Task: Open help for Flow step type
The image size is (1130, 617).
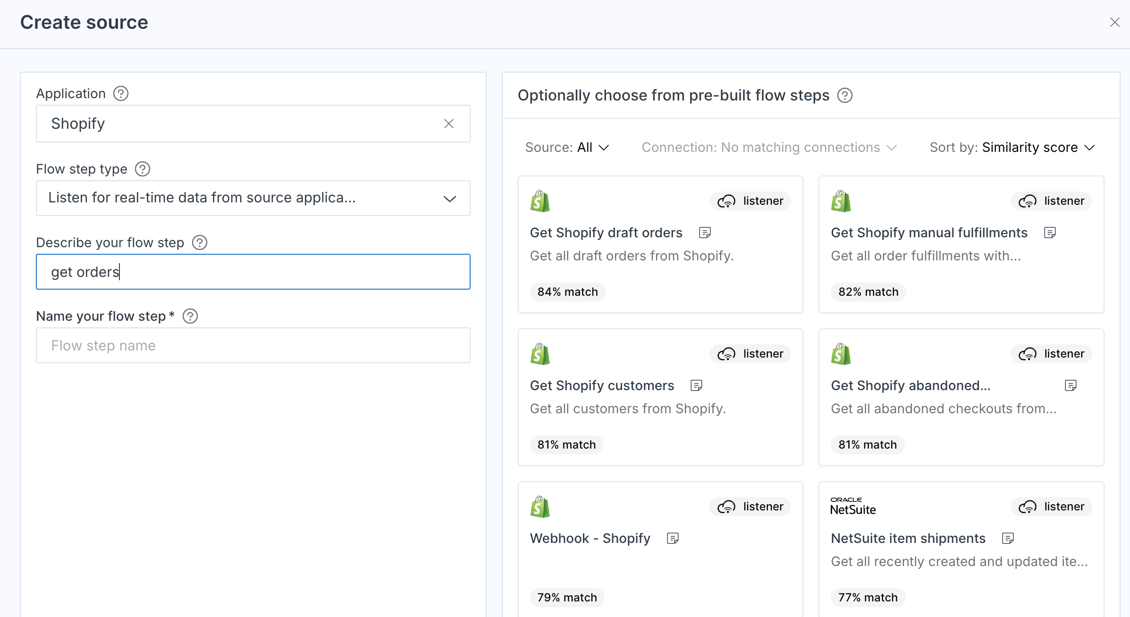Action: click(143, 169)
